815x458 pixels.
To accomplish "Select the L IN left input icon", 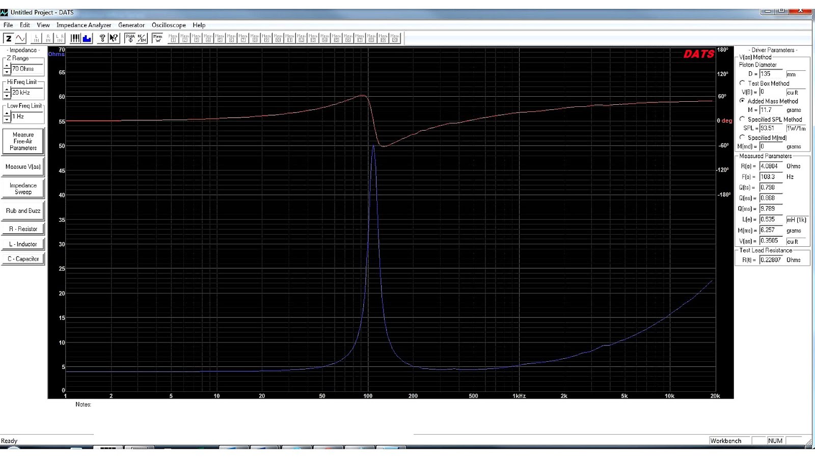I will (x=36, y=38).
